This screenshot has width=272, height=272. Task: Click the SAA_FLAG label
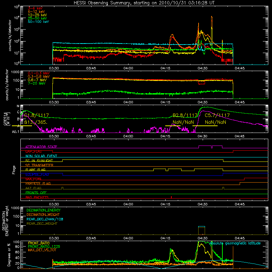pos(33,179)
